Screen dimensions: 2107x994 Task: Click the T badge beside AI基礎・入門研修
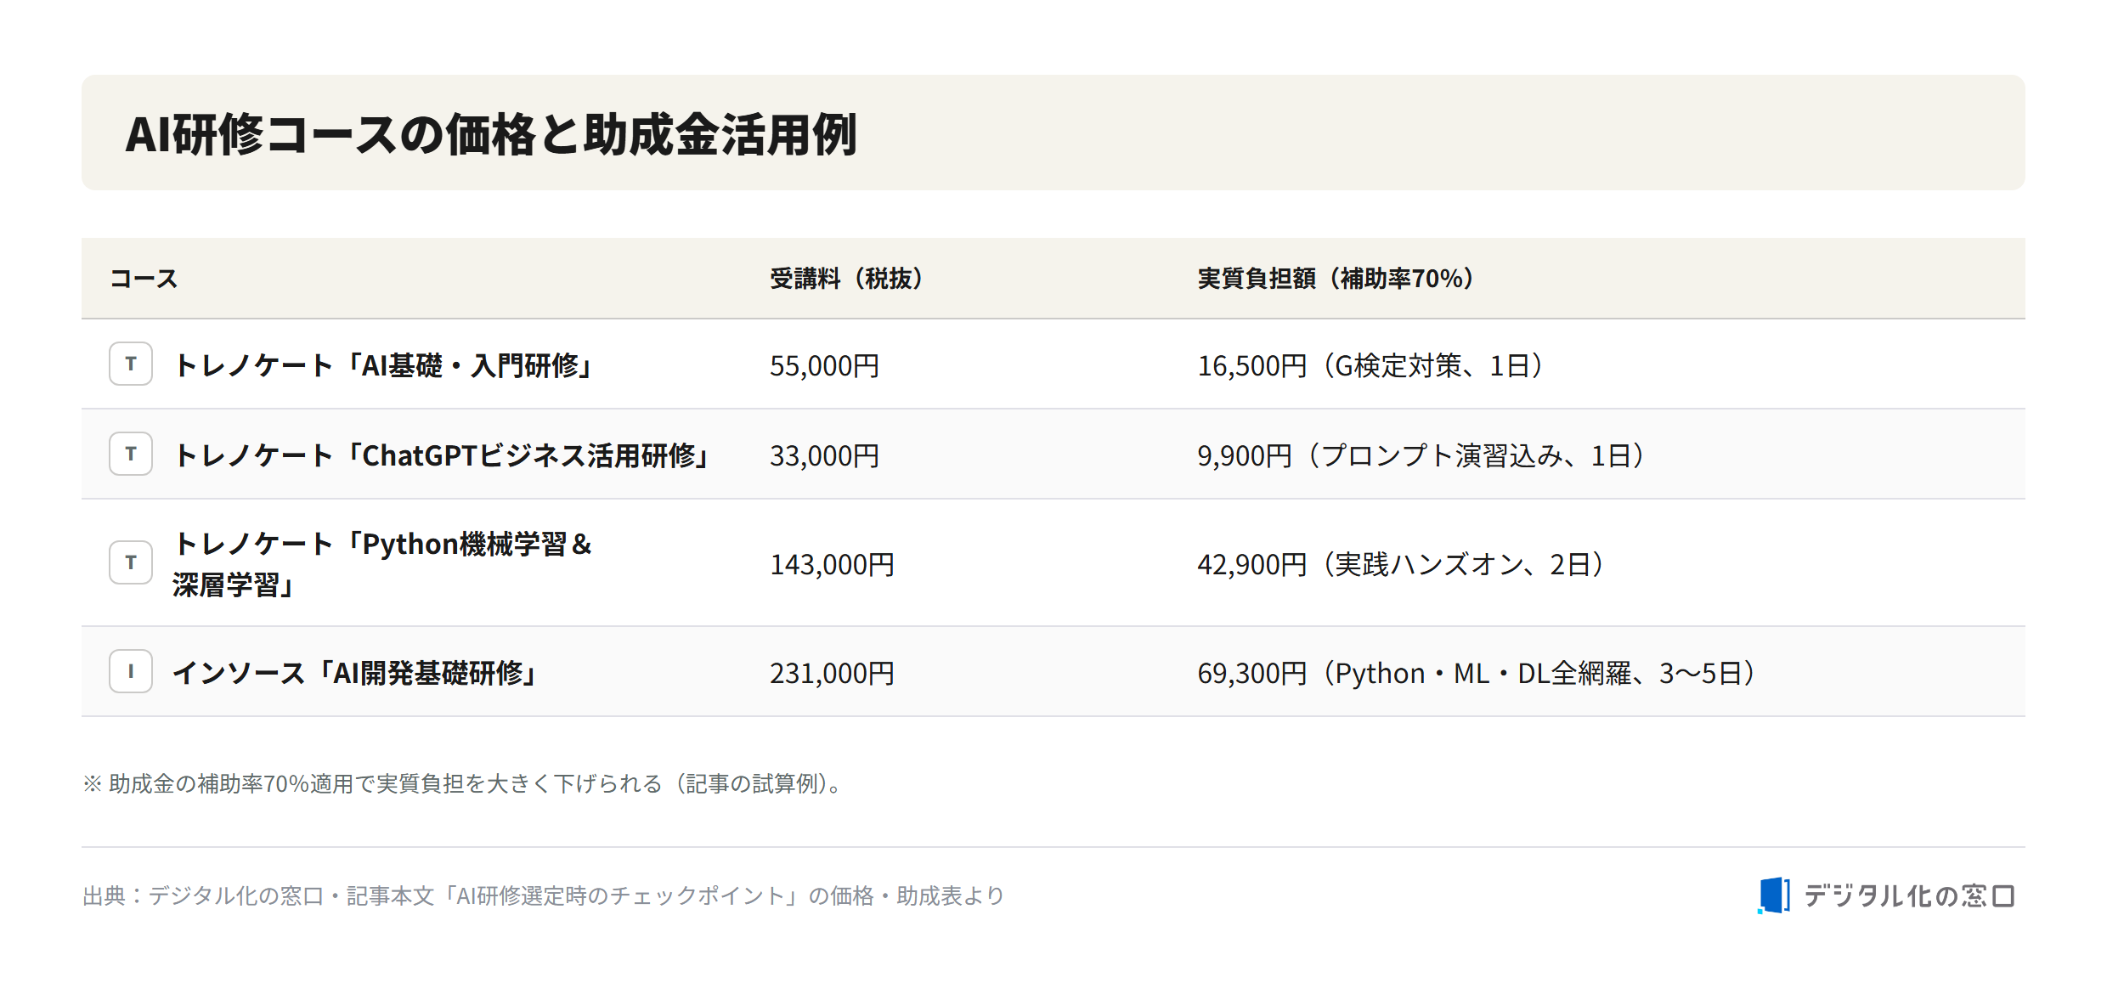[131, 364]
